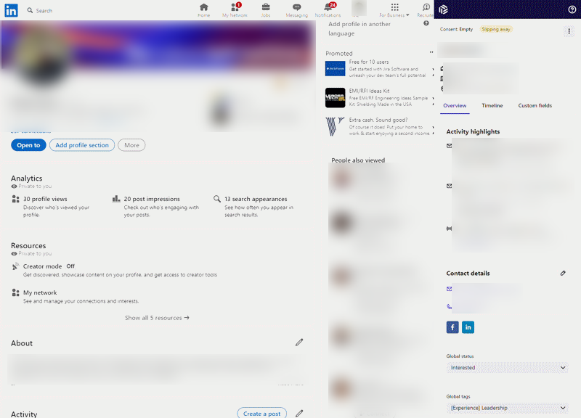Click the phone icon in Contact details
The height and width of the screenshot is (418, 581).
[449, 306]
